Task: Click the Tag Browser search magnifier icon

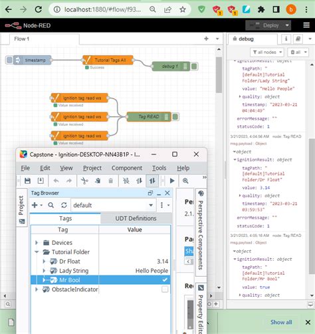Action: (51, 205)
